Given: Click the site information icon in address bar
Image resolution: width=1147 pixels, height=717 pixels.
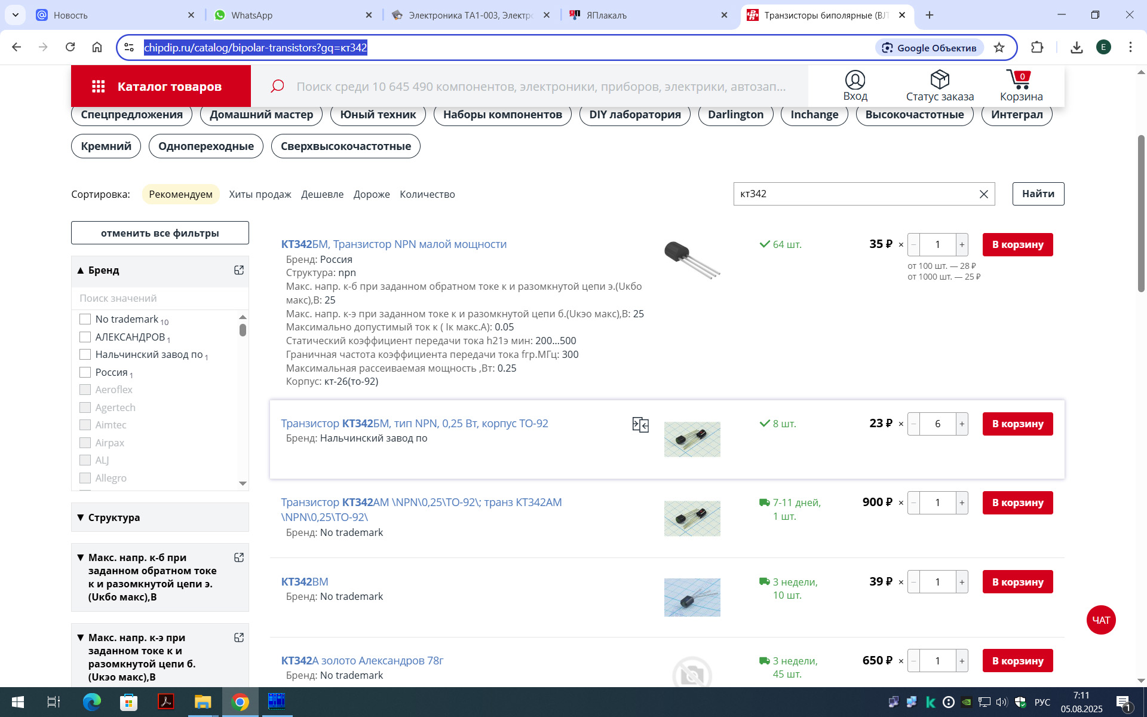Looking at the screenshot, I should [129, 47].
